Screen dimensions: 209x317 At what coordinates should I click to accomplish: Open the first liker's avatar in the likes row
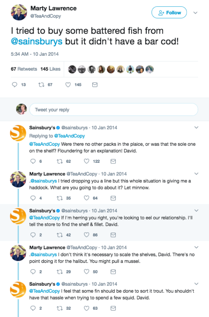pyautogui.click(x=73, y=69)
